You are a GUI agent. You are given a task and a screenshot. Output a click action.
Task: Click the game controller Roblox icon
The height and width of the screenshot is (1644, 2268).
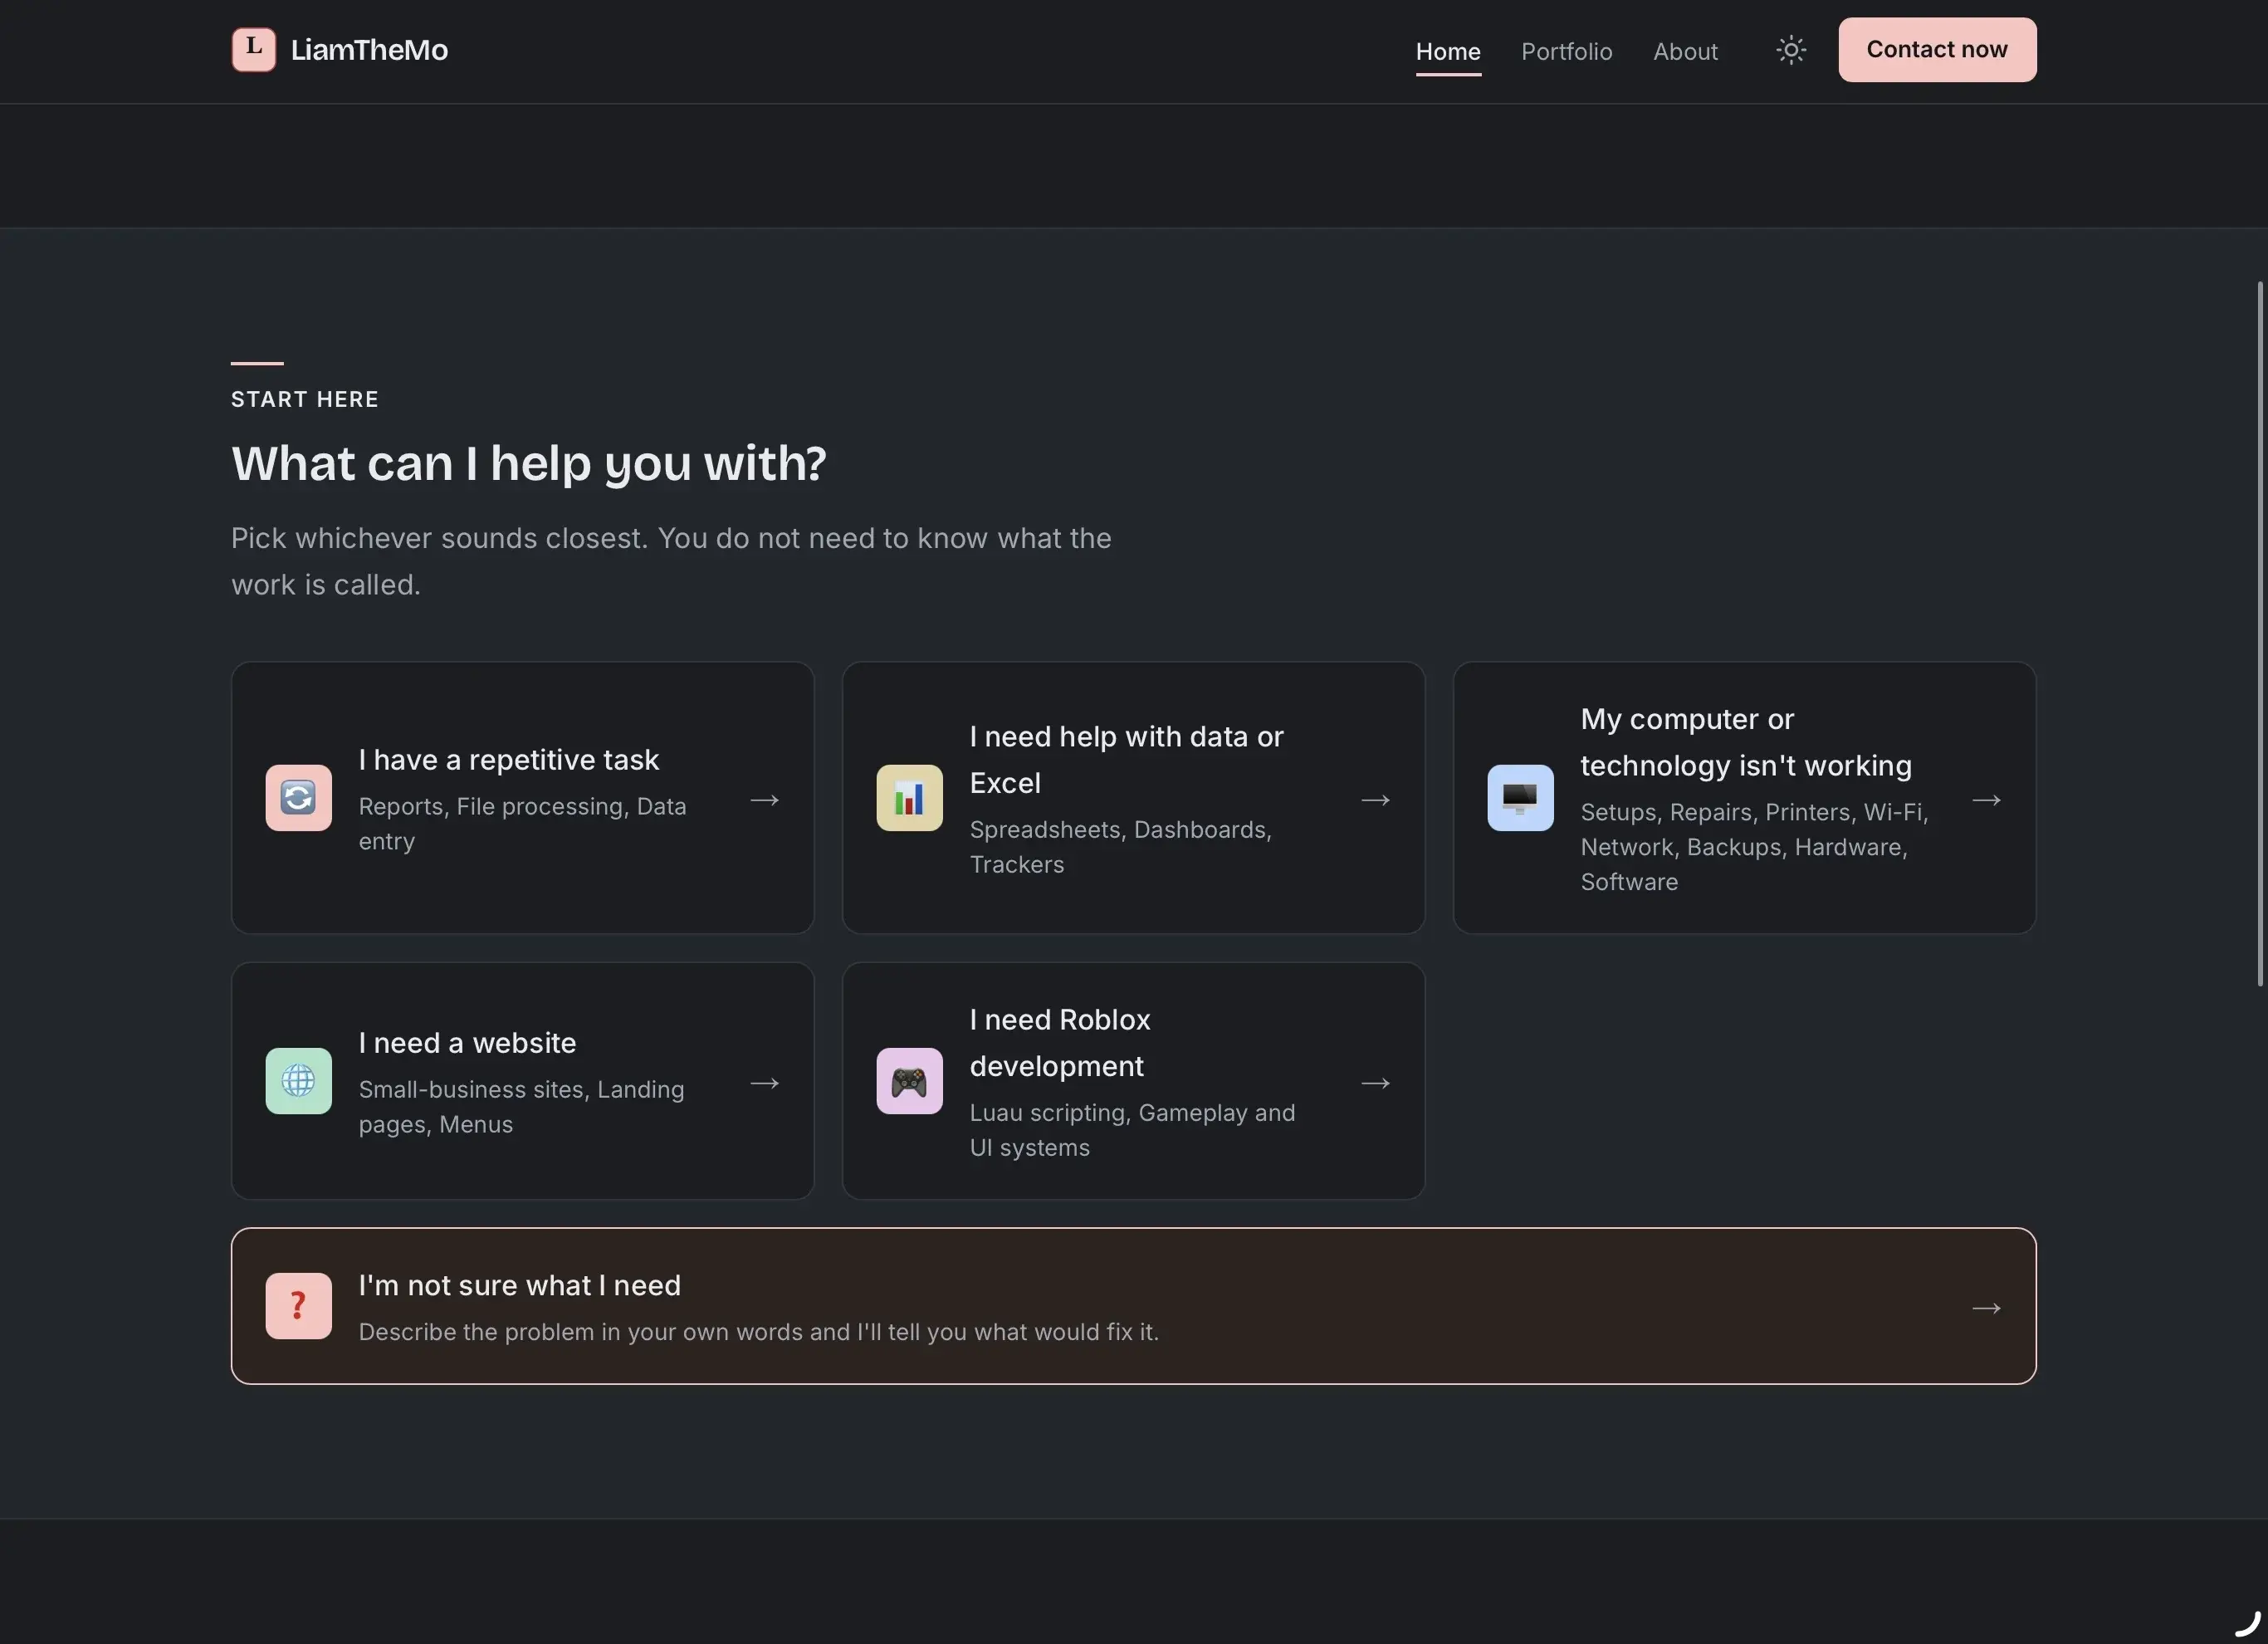(909, 1081)
